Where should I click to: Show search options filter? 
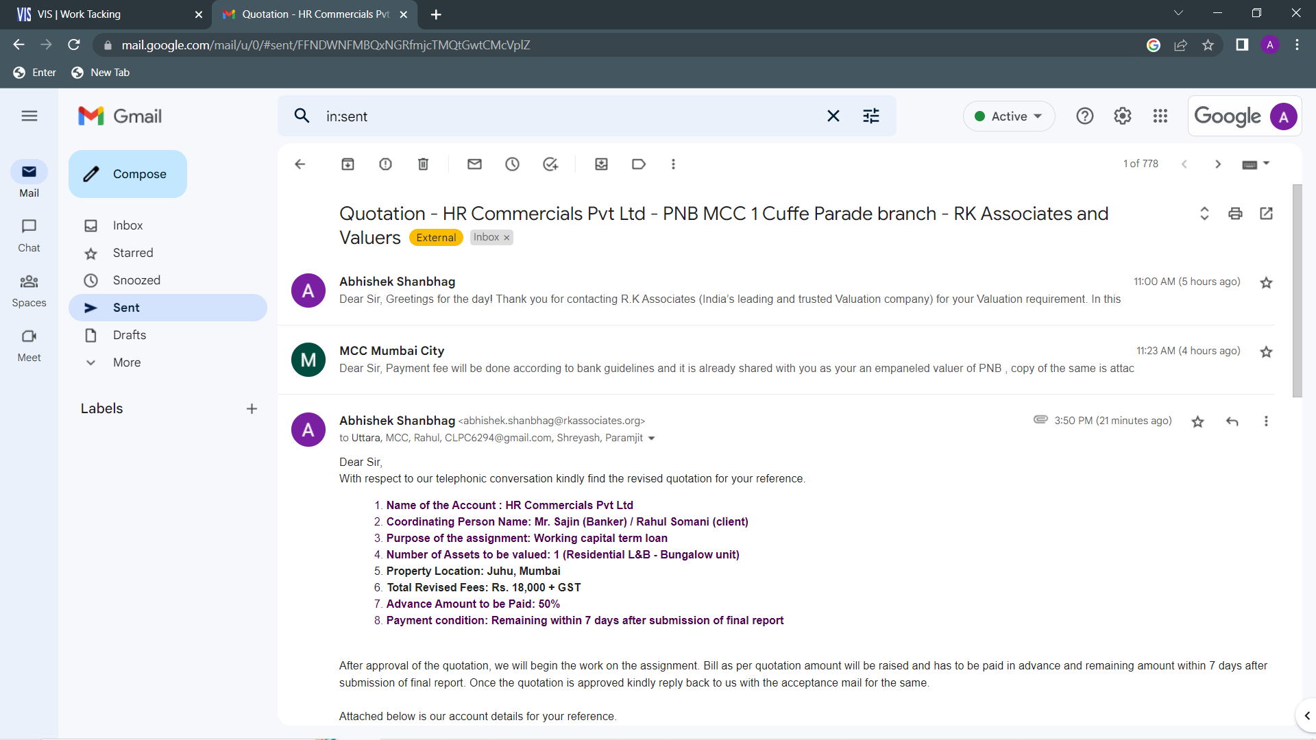(870, 116)
